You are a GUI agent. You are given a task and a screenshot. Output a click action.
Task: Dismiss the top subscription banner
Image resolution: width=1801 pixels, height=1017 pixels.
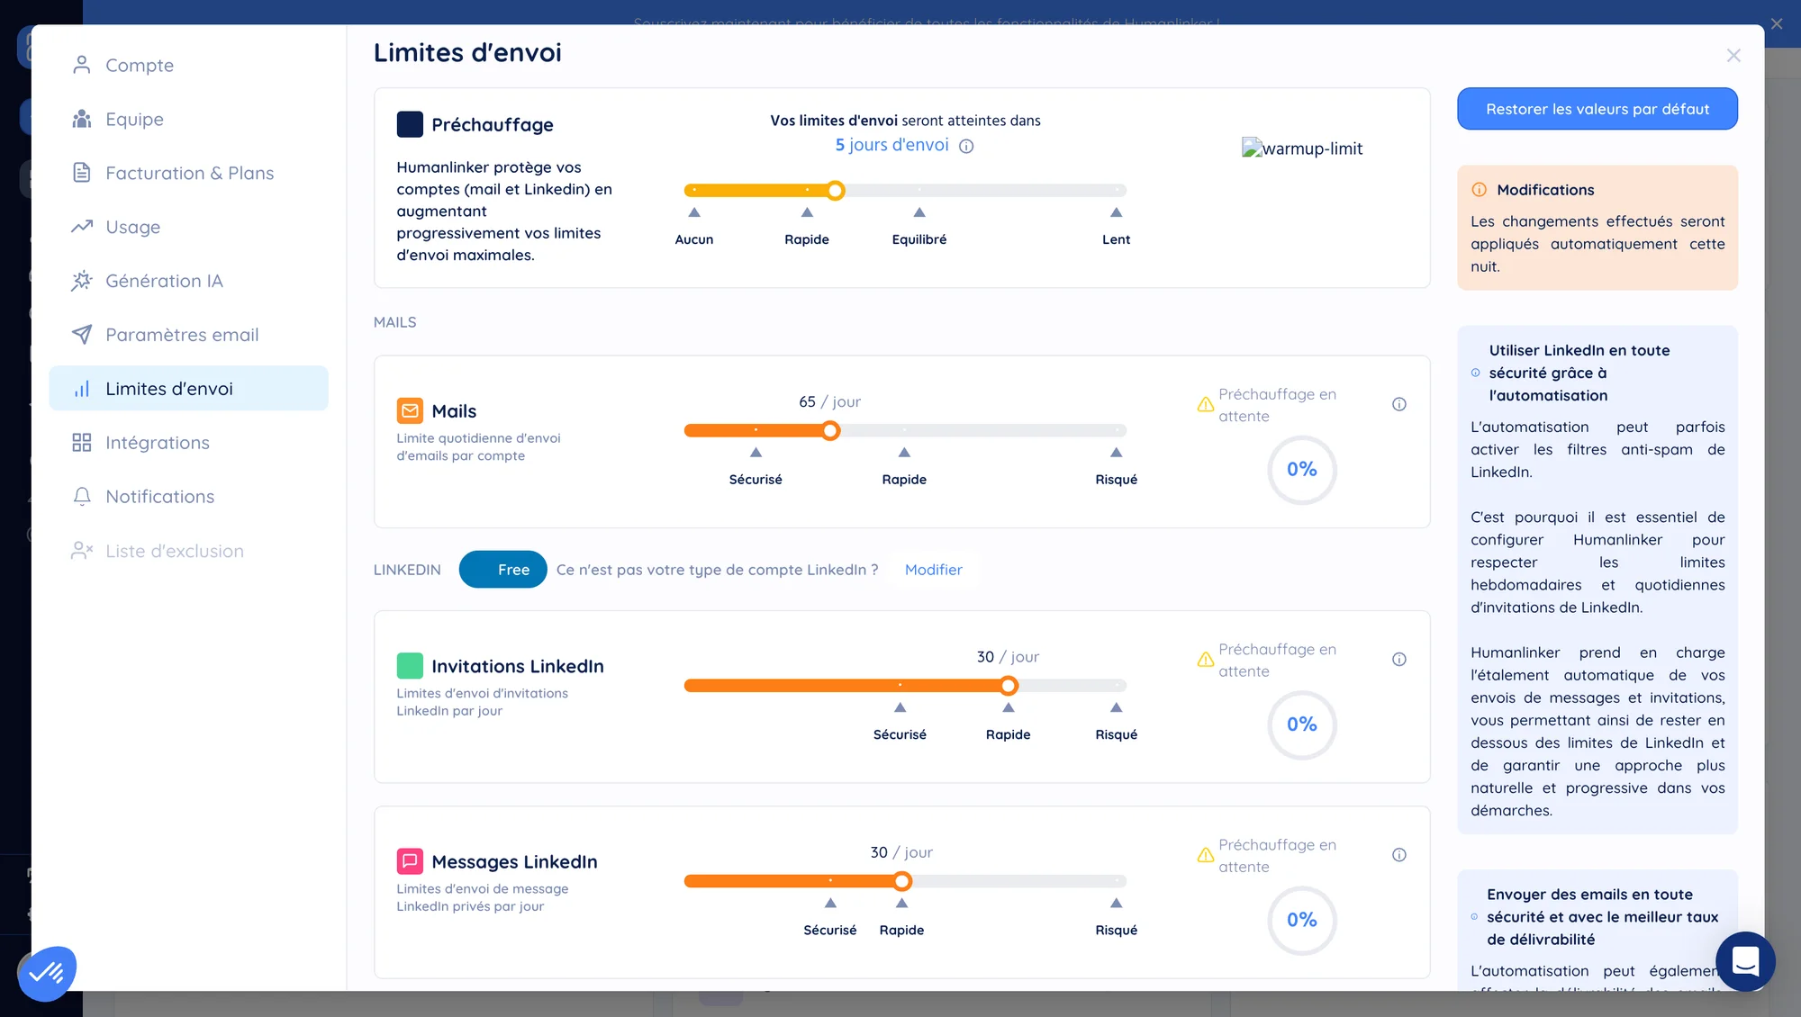1777,24
